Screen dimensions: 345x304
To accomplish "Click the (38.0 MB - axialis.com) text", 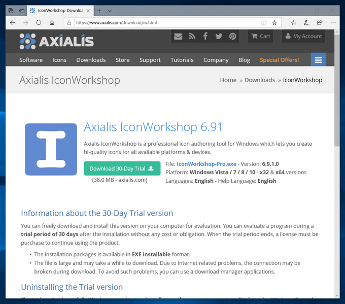I will [120, 180].
